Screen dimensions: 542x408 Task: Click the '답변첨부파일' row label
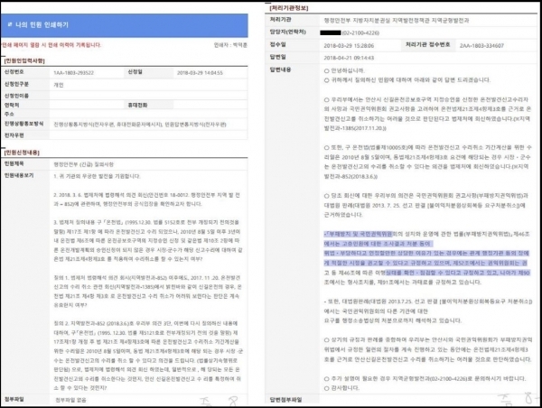coord(285,400)
